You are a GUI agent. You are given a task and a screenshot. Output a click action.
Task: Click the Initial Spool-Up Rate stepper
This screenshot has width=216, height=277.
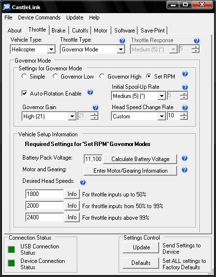184,96
